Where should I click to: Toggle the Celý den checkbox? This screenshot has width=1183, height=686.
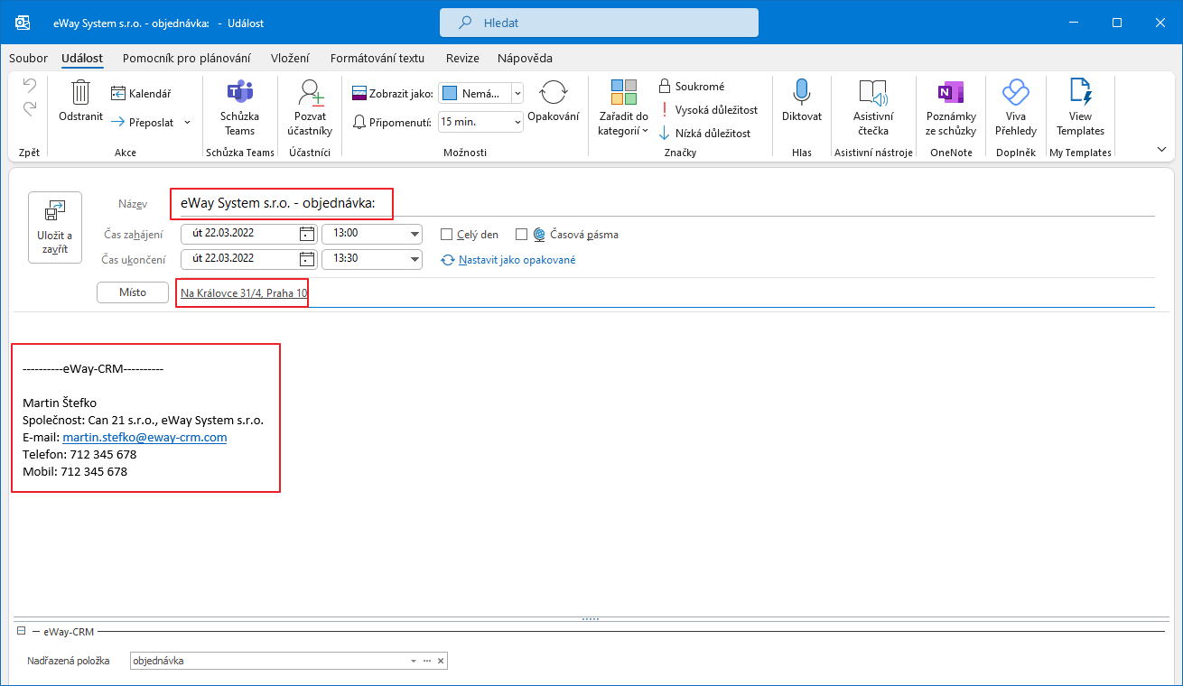pyautogui.click(x=446, y=235)
